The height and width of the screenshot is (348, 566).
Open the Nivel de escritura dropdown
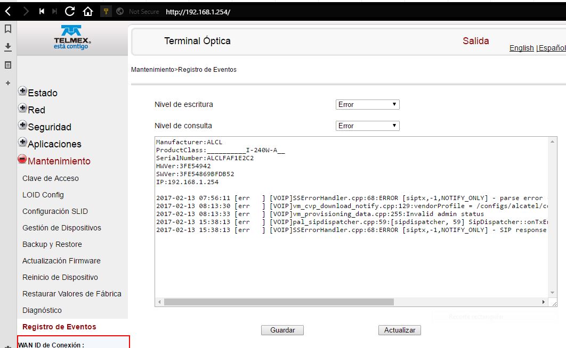(367, 105)
